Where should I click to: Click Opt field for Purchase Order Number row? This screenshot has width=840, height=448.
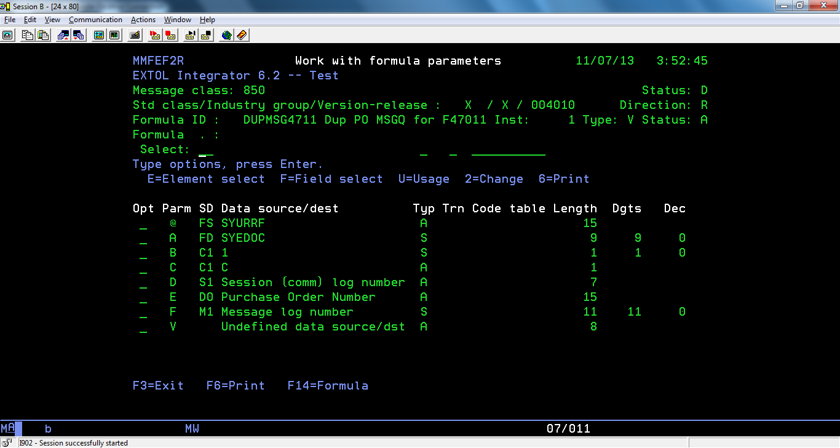coord(143,297)
